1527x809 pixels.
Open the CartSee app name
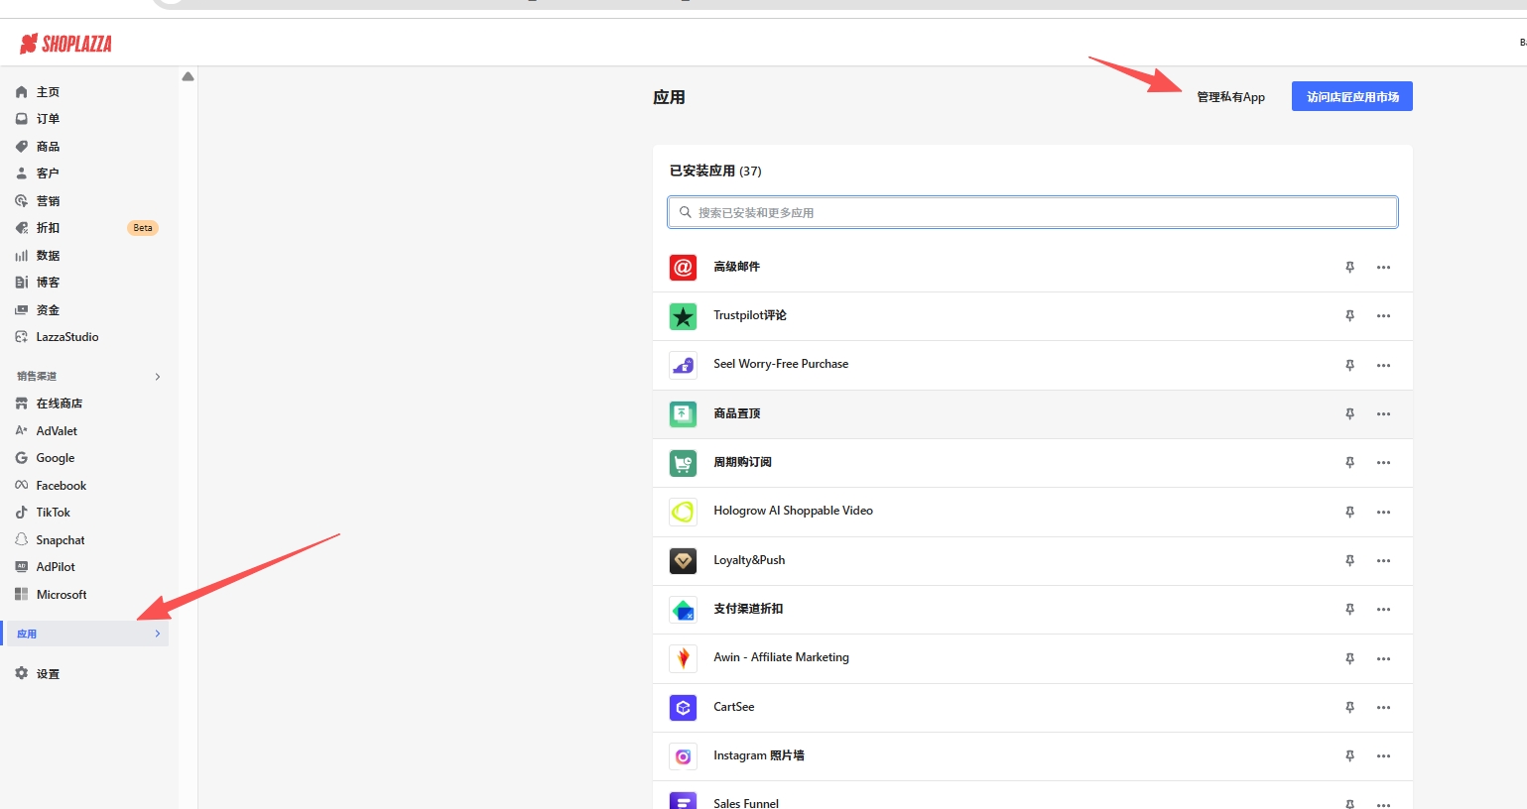coord(734,707)
